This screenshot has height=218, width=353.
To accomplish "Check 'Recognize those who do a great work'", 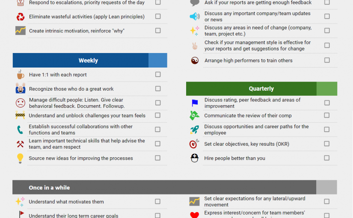I will tap(158, 88).
